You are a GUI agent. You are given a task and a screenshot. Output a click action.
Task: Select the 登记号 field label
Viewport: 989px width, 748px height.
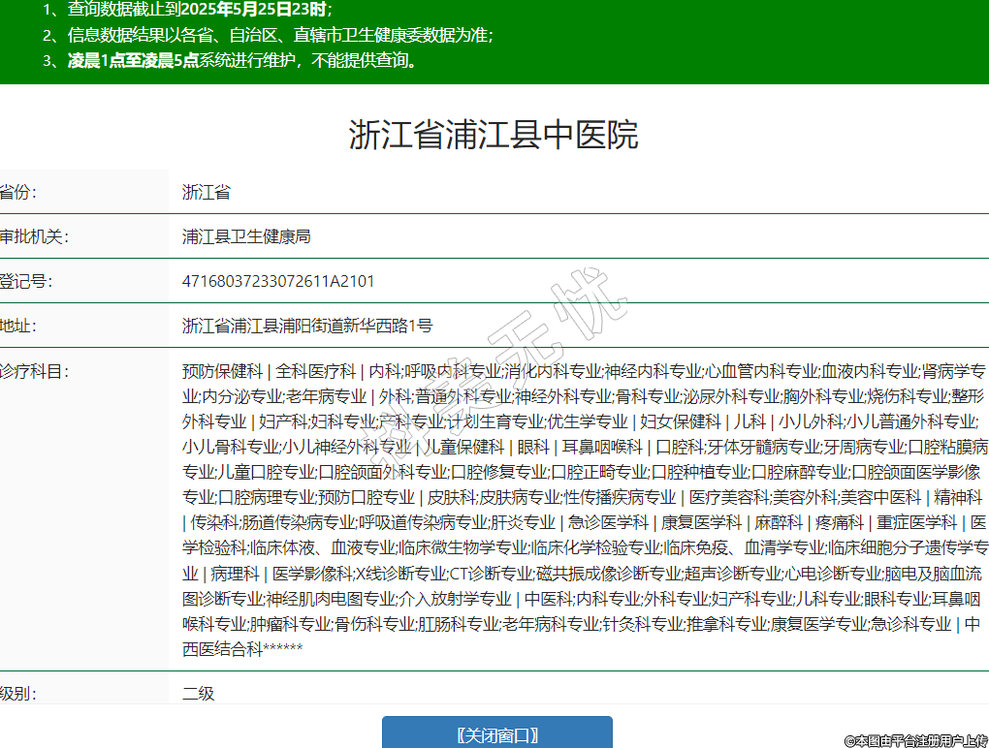point(26,281)
